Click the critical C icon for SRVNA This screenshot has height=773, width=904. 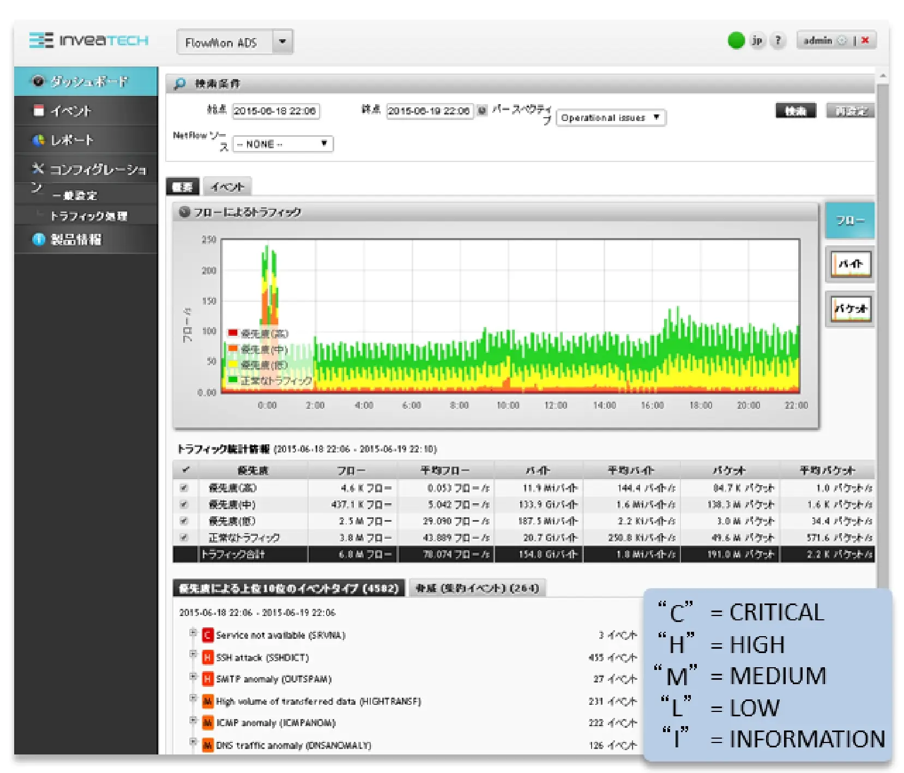coord(207,635)
